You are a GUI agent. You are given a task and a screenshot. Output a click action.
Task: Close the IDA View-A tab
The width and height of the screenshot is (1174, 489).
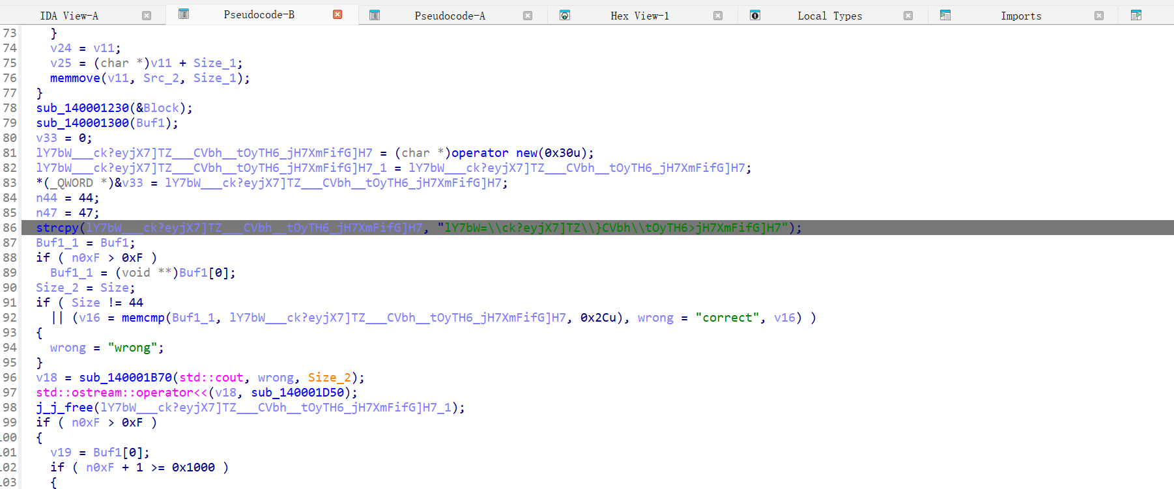[x=147, y=16]
